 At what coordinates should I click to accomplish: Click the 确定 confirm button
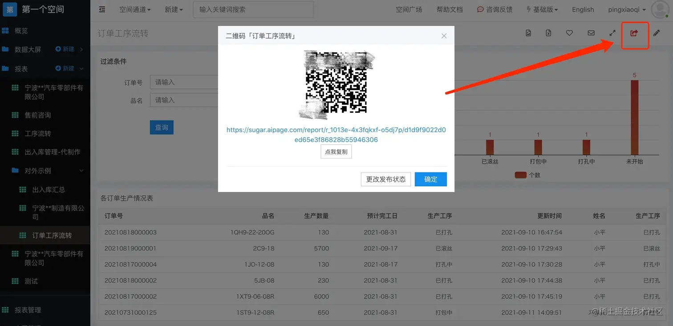click(x=431, y=179)
